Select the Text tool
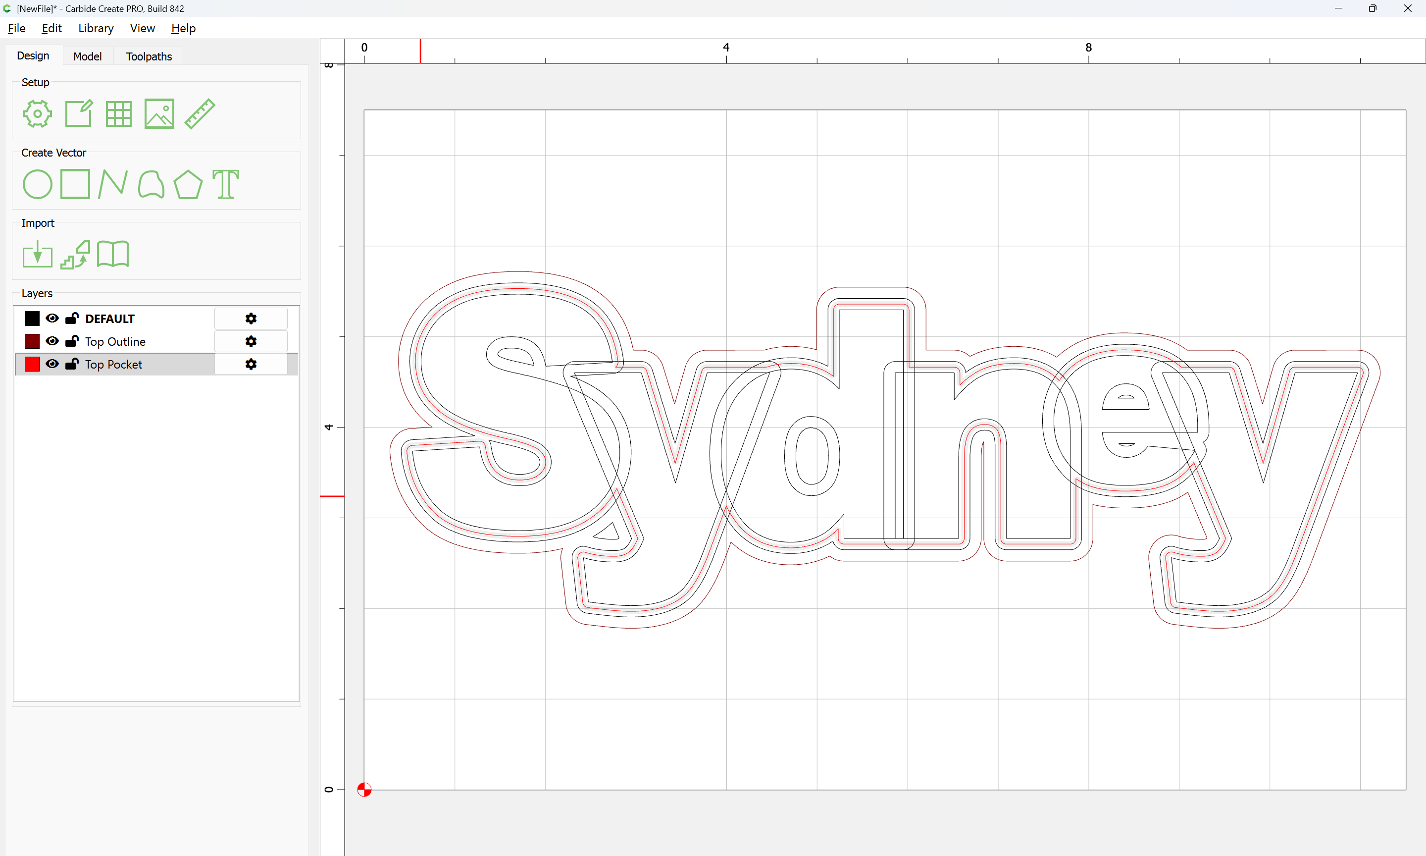The height and width of the screenshot is (856, 1426). point(225,185)
